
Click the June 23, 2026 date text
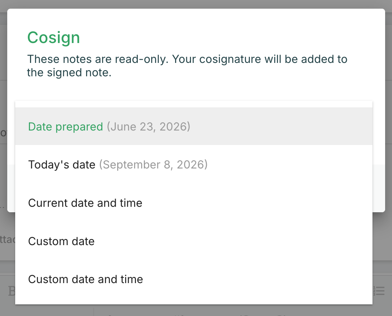tap(149, 127)
